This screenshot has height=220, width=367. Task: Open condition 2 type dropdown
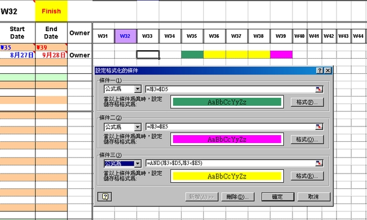(138, 127)
